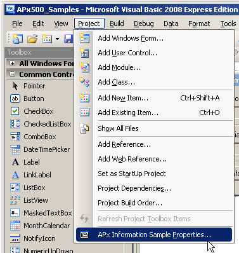The image size is (239, 253).
Task: Click the Add Windows Form menu icon
Action: [84, 38]
